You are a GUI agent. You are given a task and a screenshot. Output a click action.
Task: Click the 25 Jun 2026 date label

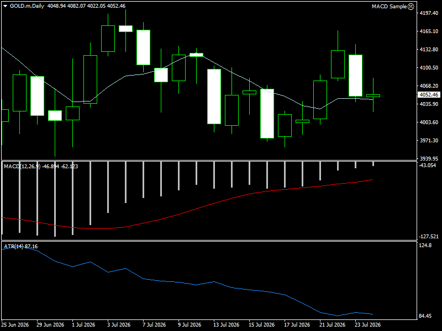(x=15, y=325)
